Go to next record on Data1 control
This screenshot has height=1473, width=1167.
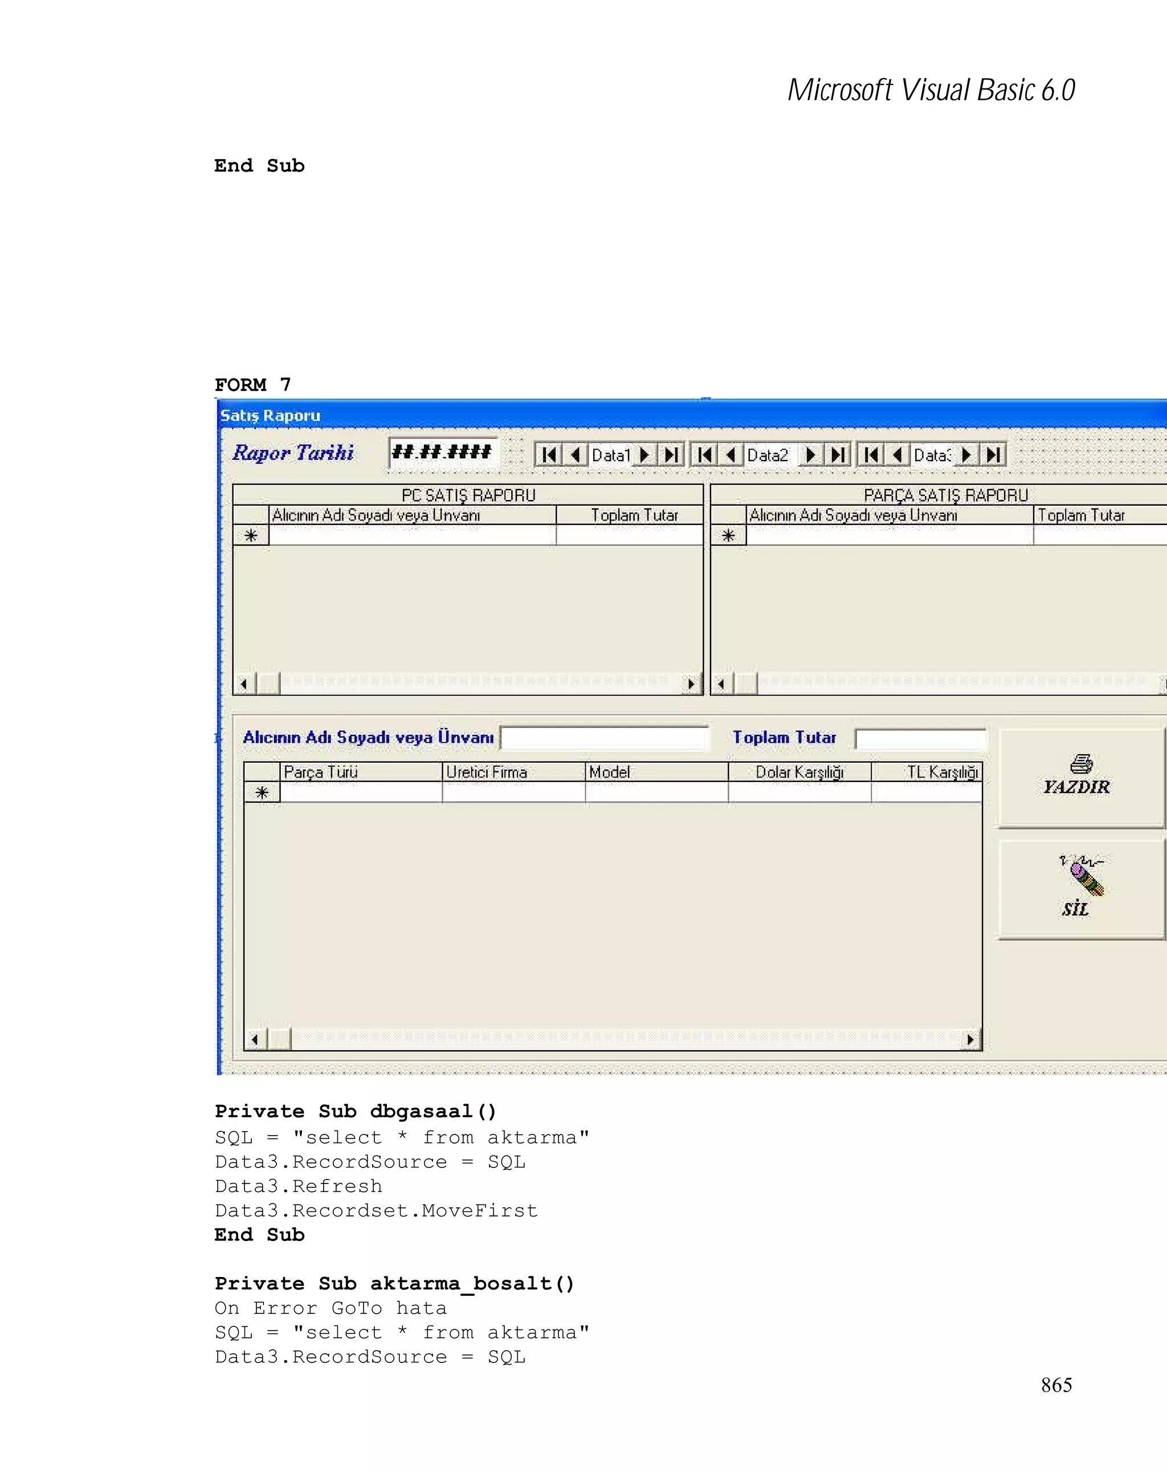644,455
